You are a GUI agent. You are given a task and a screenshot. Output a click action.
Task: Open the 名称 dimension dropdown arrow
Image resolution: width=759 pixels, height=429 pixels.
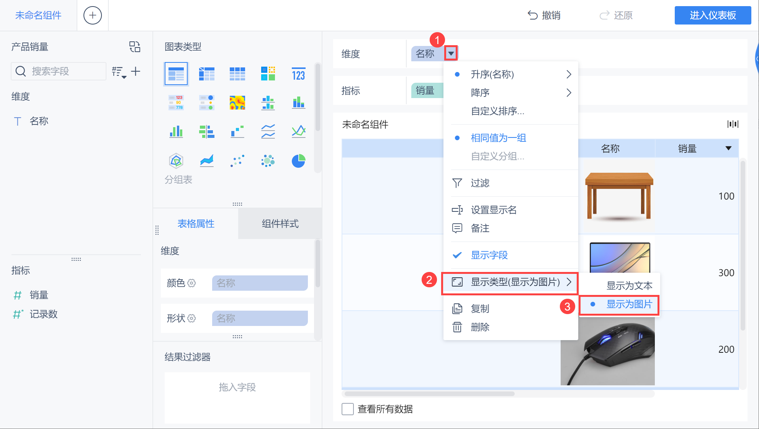tap(451, 53)
